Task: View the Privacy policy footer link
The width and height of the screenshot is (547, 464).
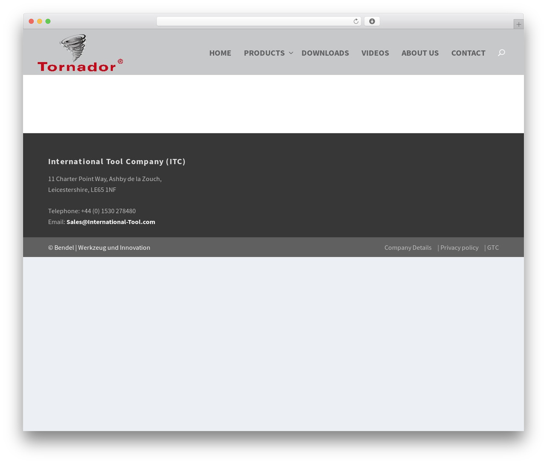Action: point(459,247)
